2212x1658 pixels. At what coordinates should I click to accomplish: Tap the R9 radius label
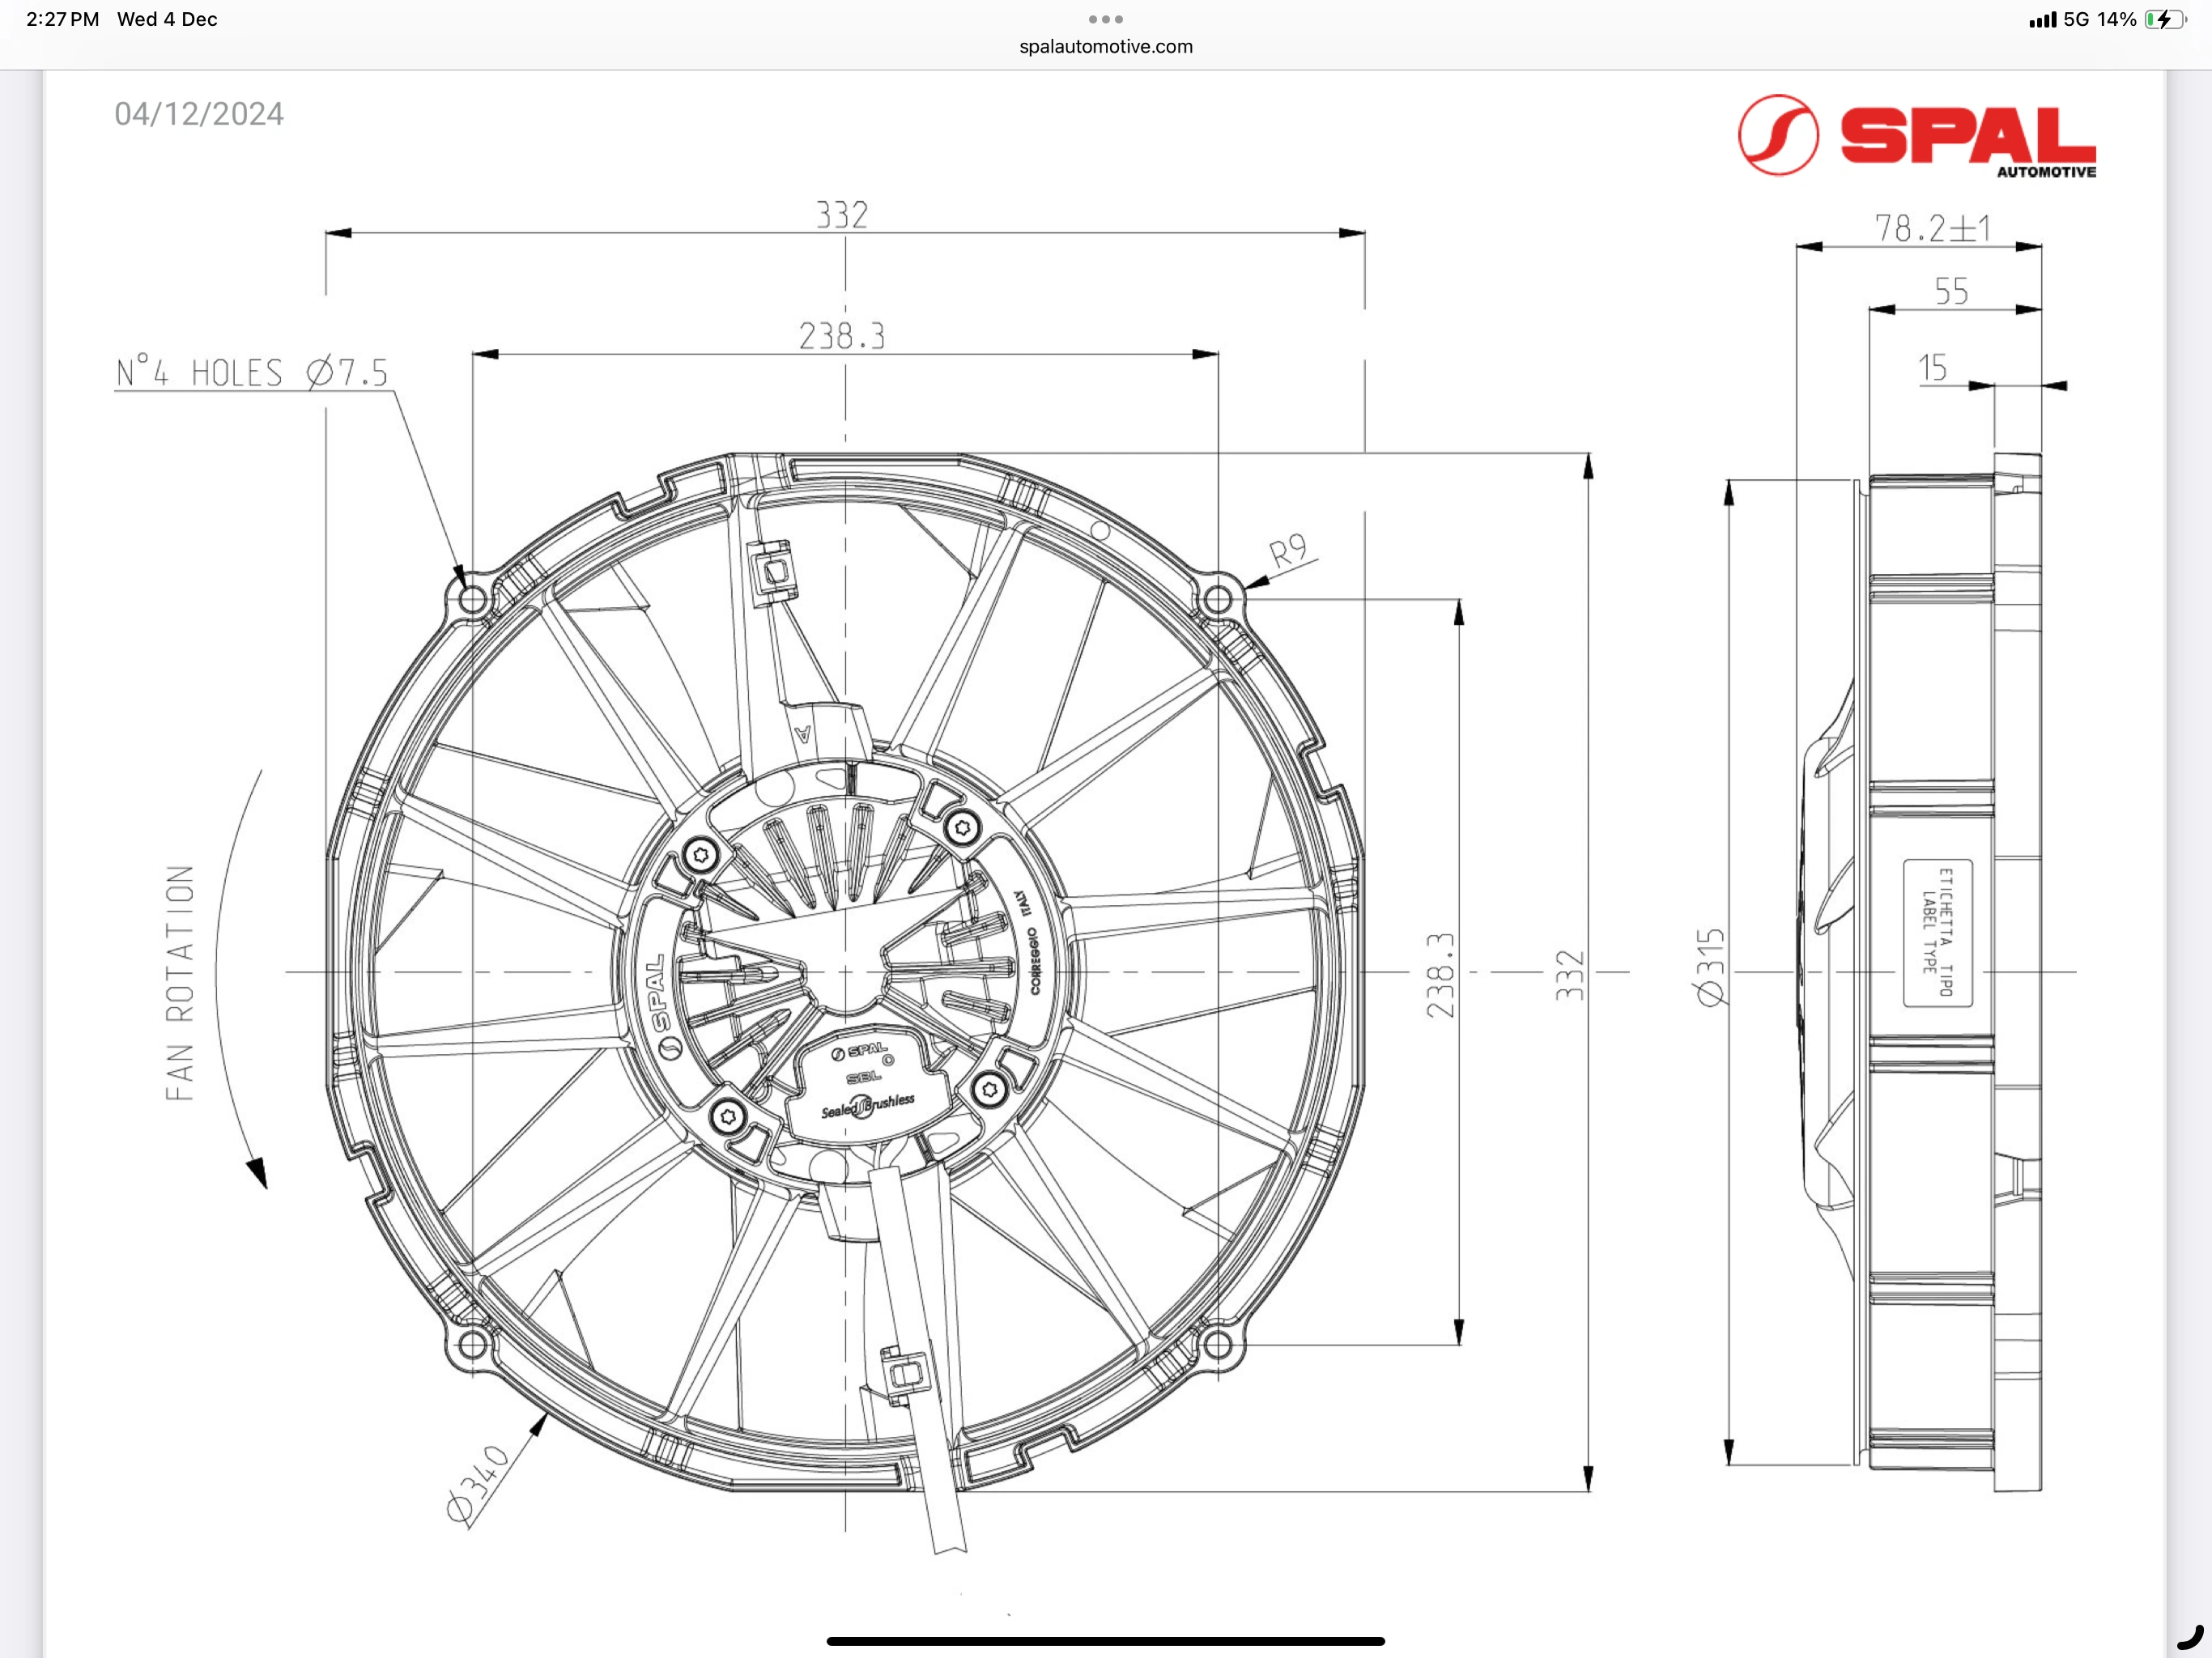[x=1288, y=551]
